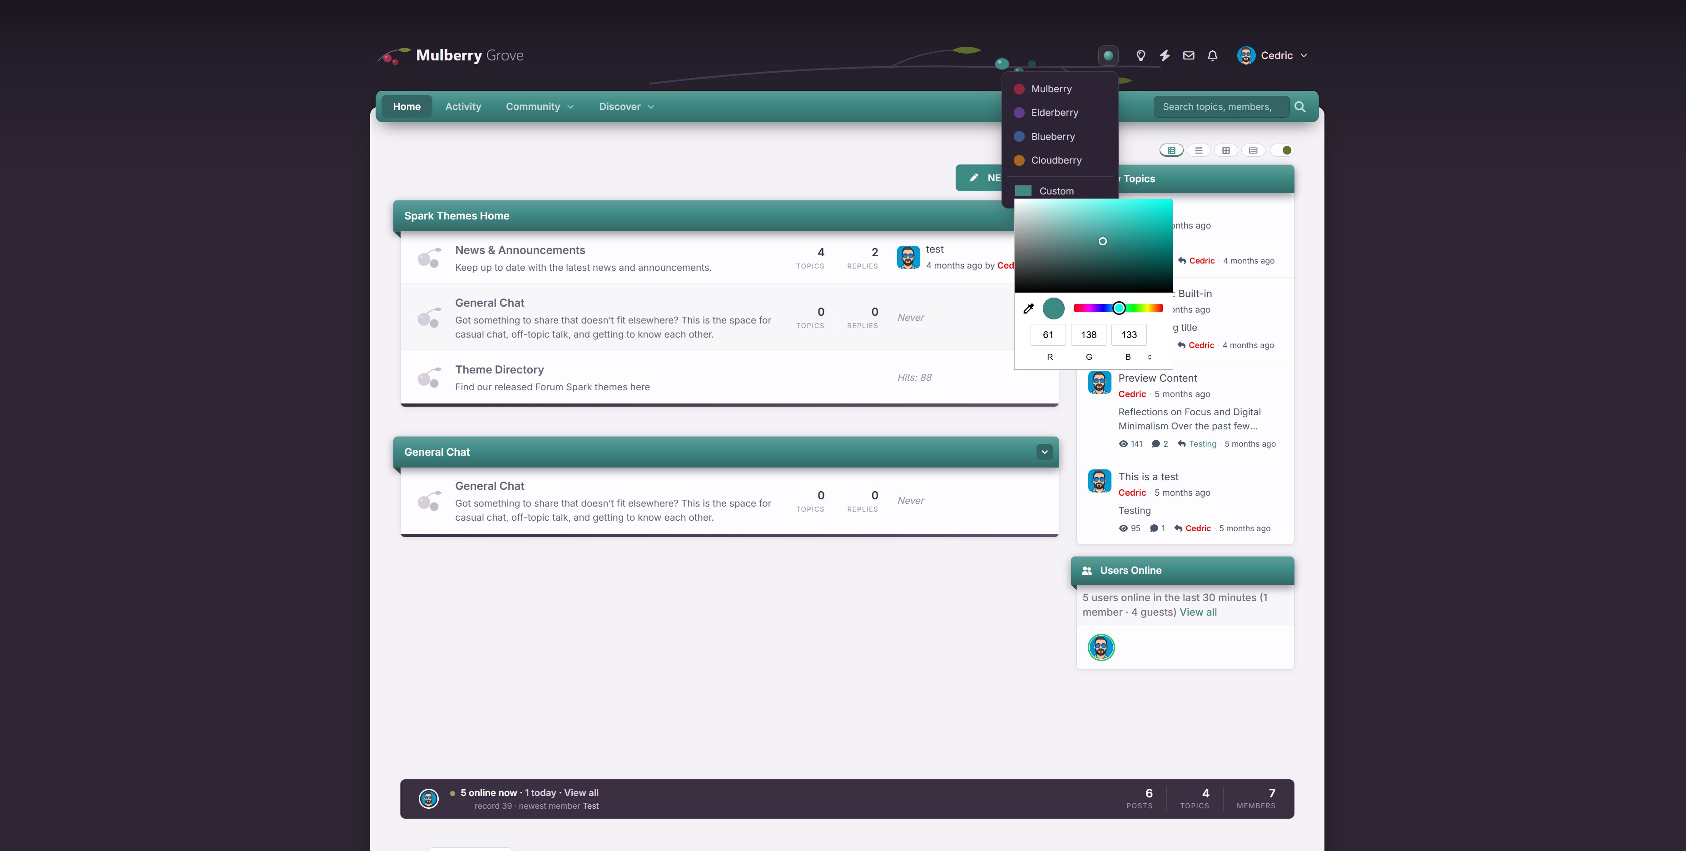Expand the Community menu

click(x=540, y=107)
